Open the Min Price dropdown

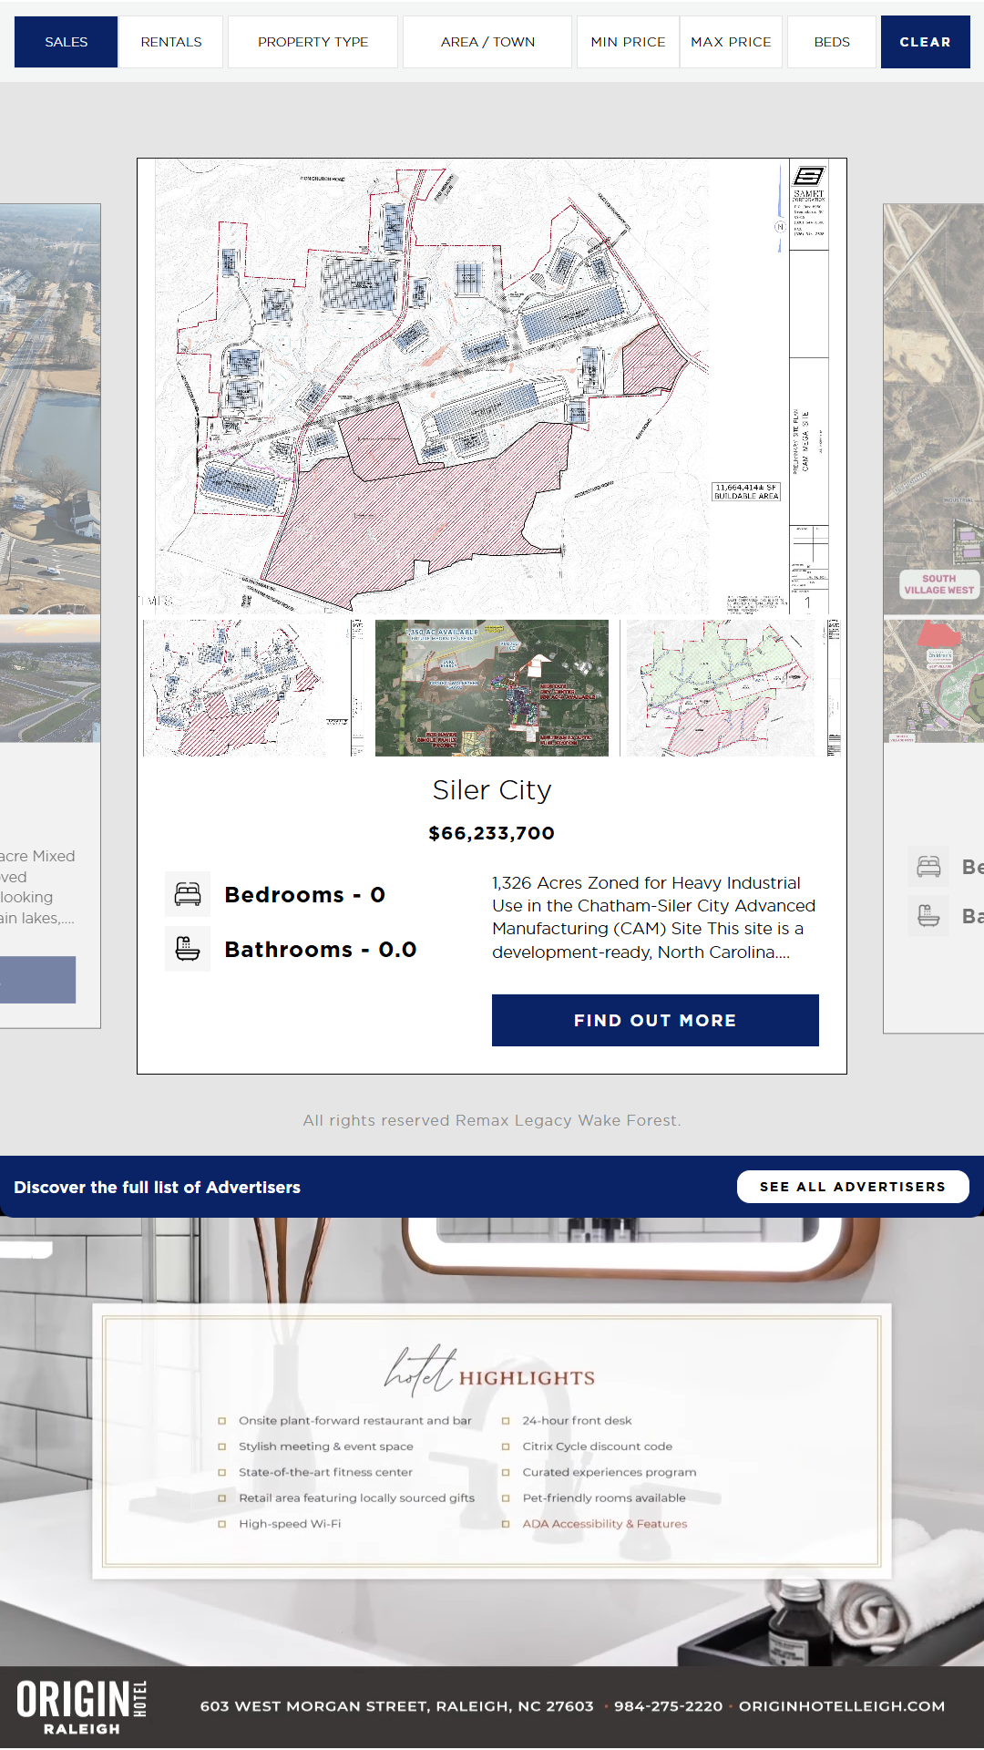[x=628, y=42]
